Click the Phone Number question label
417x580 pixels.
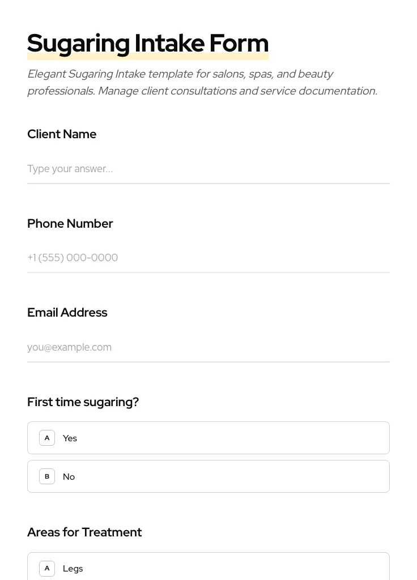(70, 224)
